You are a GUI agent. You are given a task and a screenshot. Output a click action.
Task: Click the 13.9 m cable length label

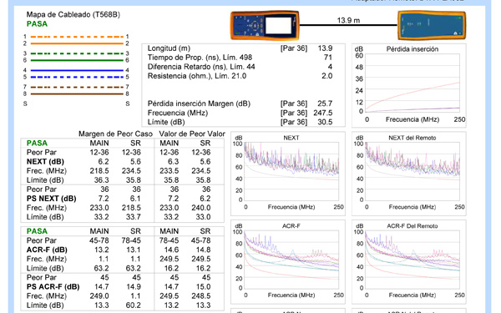click(x=348, y=20)
